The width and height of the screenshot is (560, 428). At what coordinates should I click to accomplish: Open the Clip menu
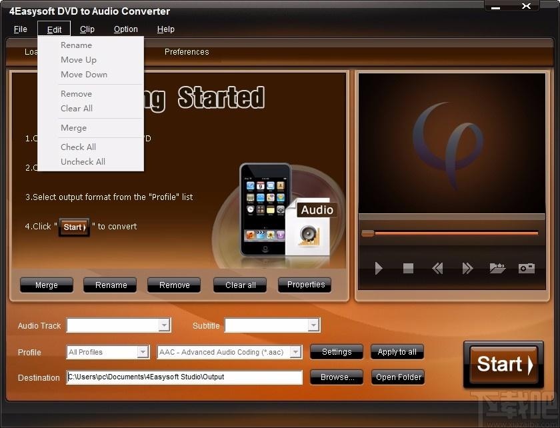87,29
